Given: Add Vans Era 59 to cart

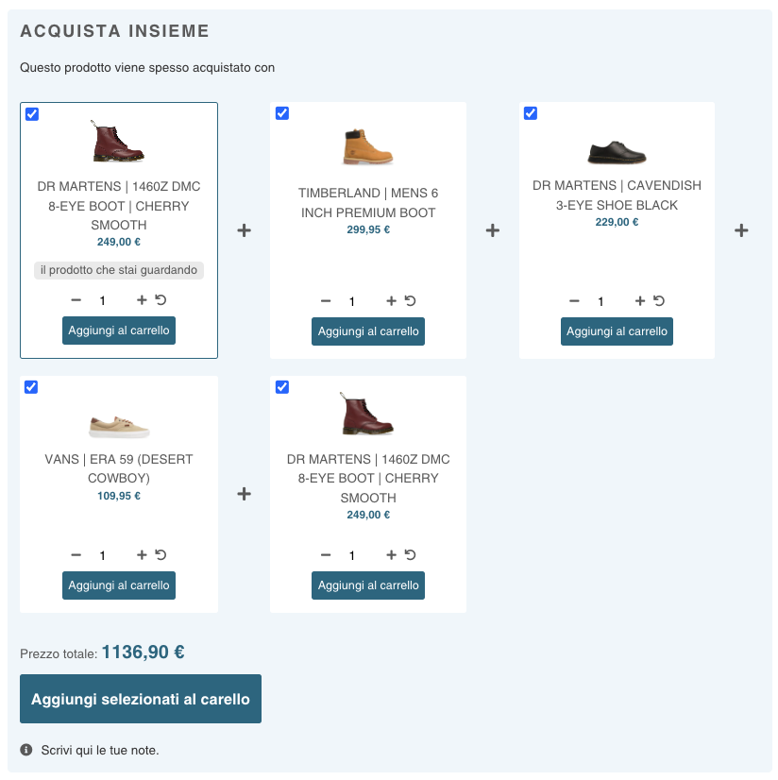Looking at the screenshot, I should pos(119,585).
